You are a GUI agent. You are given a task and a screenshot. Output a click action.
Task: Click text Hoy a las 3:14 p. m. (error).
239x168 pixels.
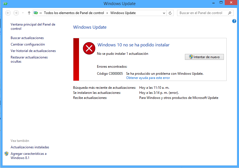pos(159,93)
